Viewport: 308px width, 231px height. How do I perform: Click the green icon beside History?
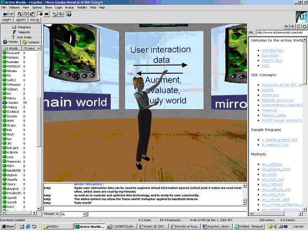tap(4, 98)
